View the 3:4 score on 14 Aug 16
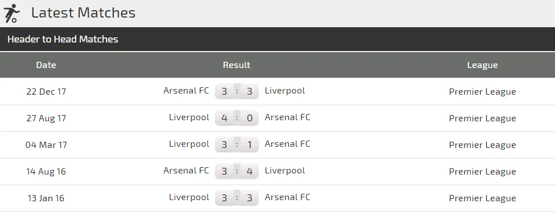 (237, 171)
